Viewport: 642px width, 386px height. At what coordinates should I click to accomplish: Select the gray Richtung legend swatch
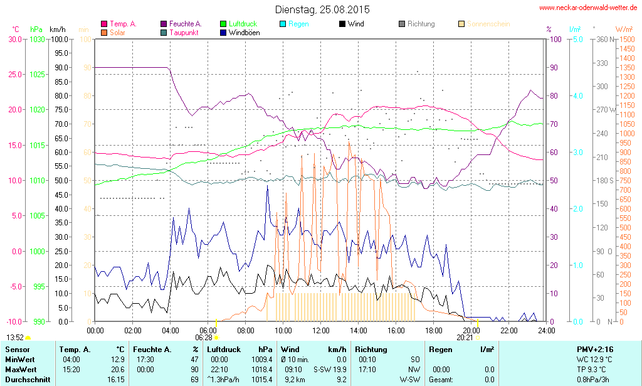pos(402,24)
